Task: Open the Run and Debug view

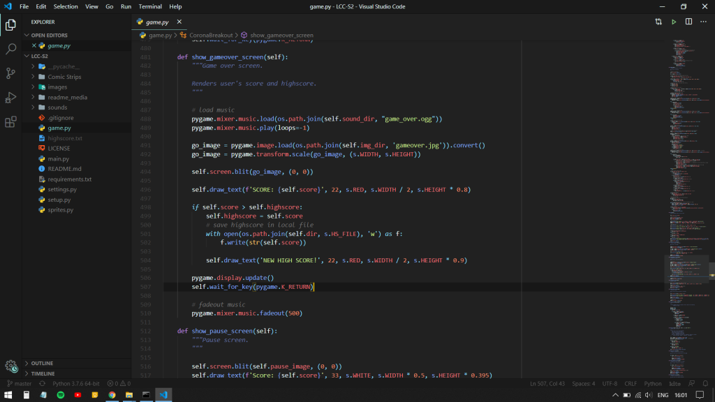Action: click(10, 98)
